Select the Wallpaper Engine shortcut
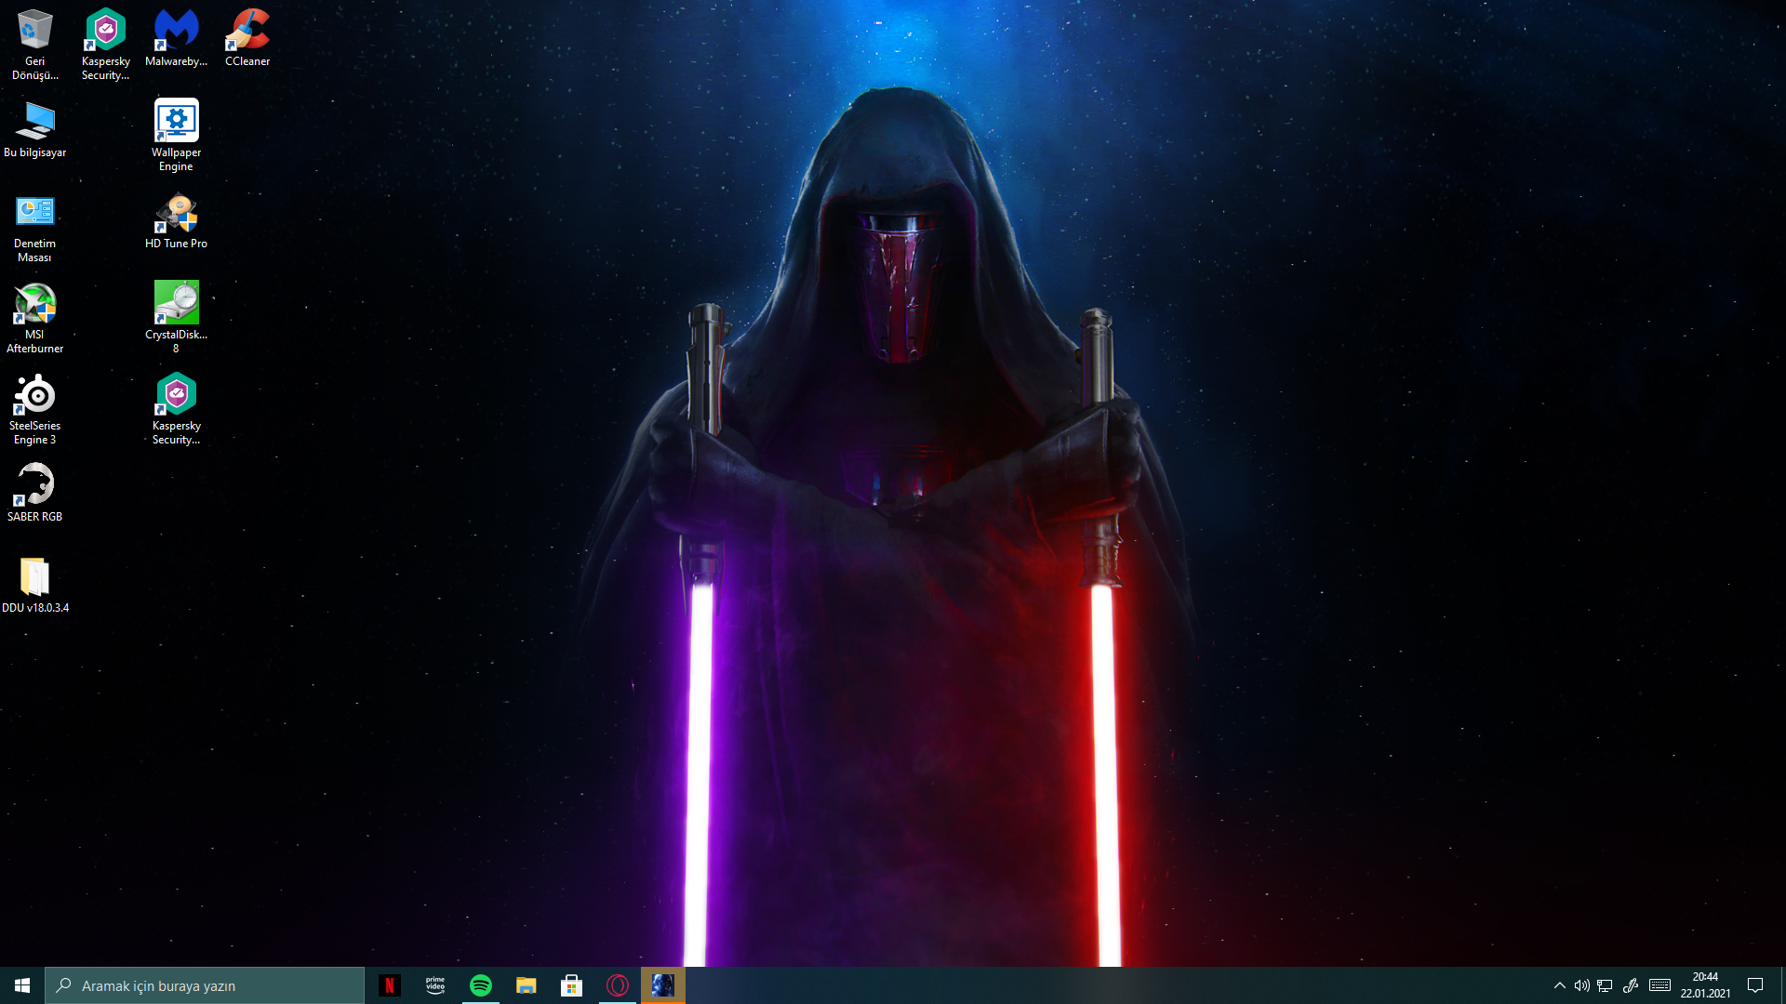The height and width of the screenshot is (1004, 1786). point(176,121)
